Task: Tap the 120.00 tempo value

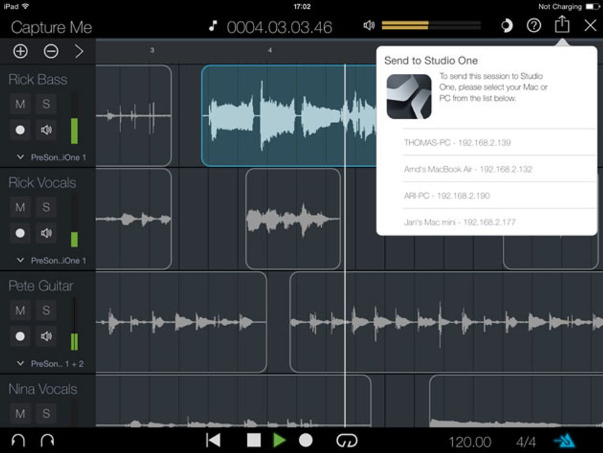Action: [x=470, y=442]
